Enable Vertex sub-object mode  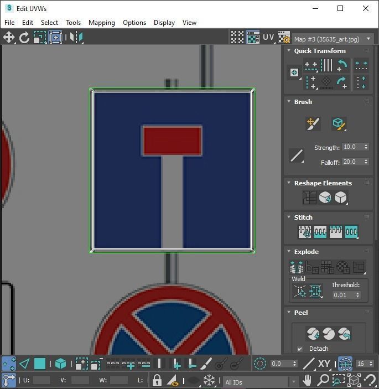9,364
